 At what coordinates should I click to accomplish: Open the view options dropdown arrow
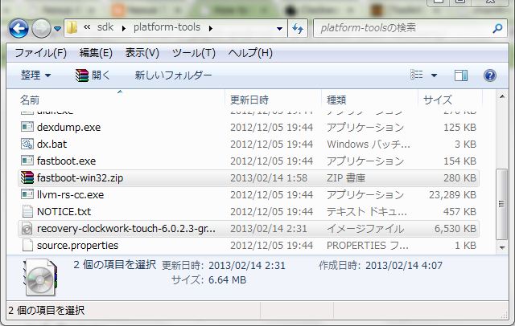coord(434,75)
